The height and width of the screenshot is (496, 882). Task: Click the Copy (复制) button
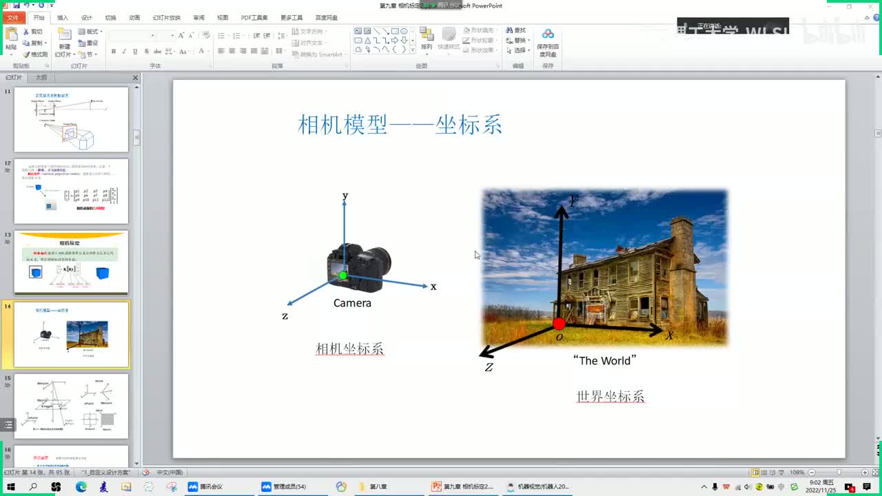pyautogui.click(x=34, y=43)
